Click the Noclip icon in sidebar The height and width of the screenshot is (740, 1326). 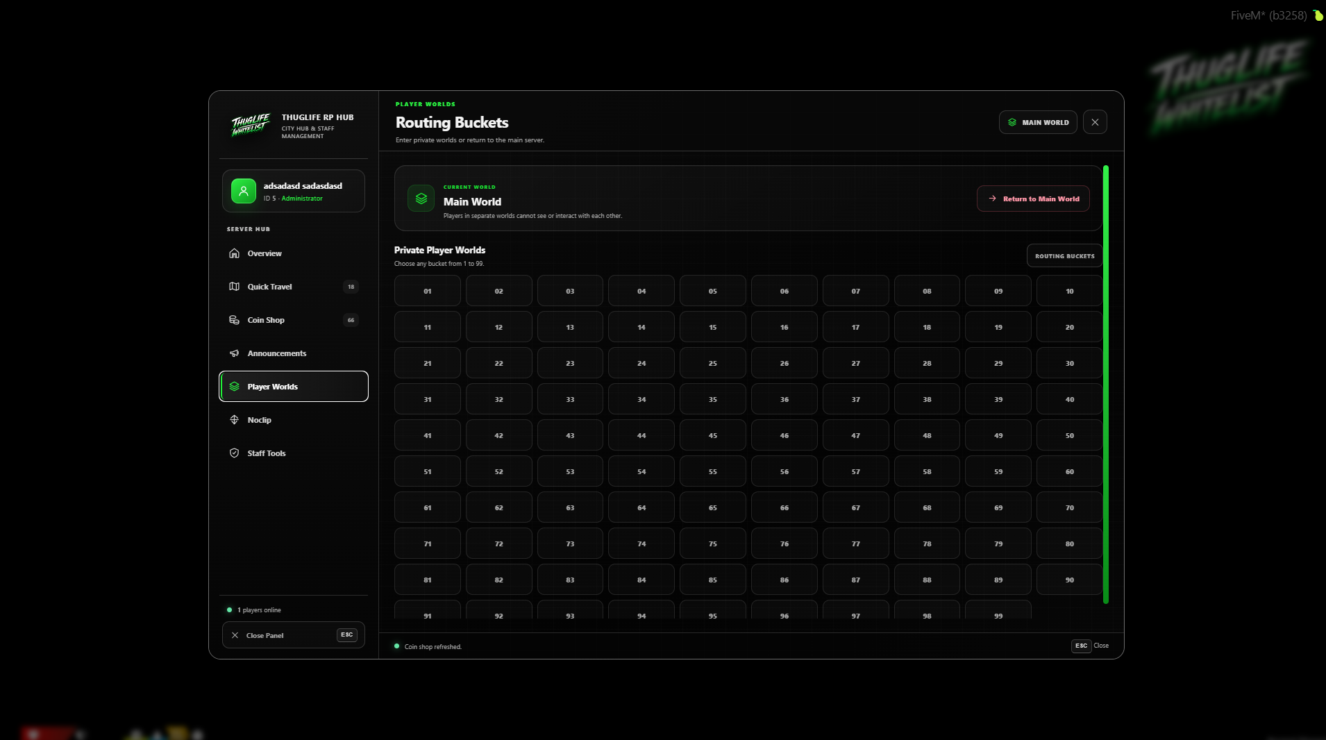point(234,420)
